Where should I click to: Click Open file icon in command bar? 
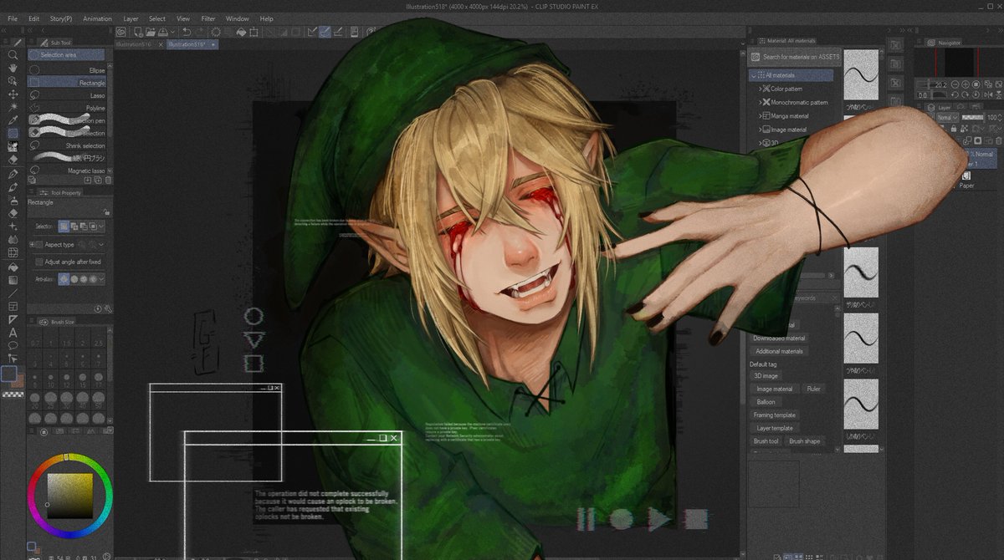pyautogui.click(x=151, y=33)
